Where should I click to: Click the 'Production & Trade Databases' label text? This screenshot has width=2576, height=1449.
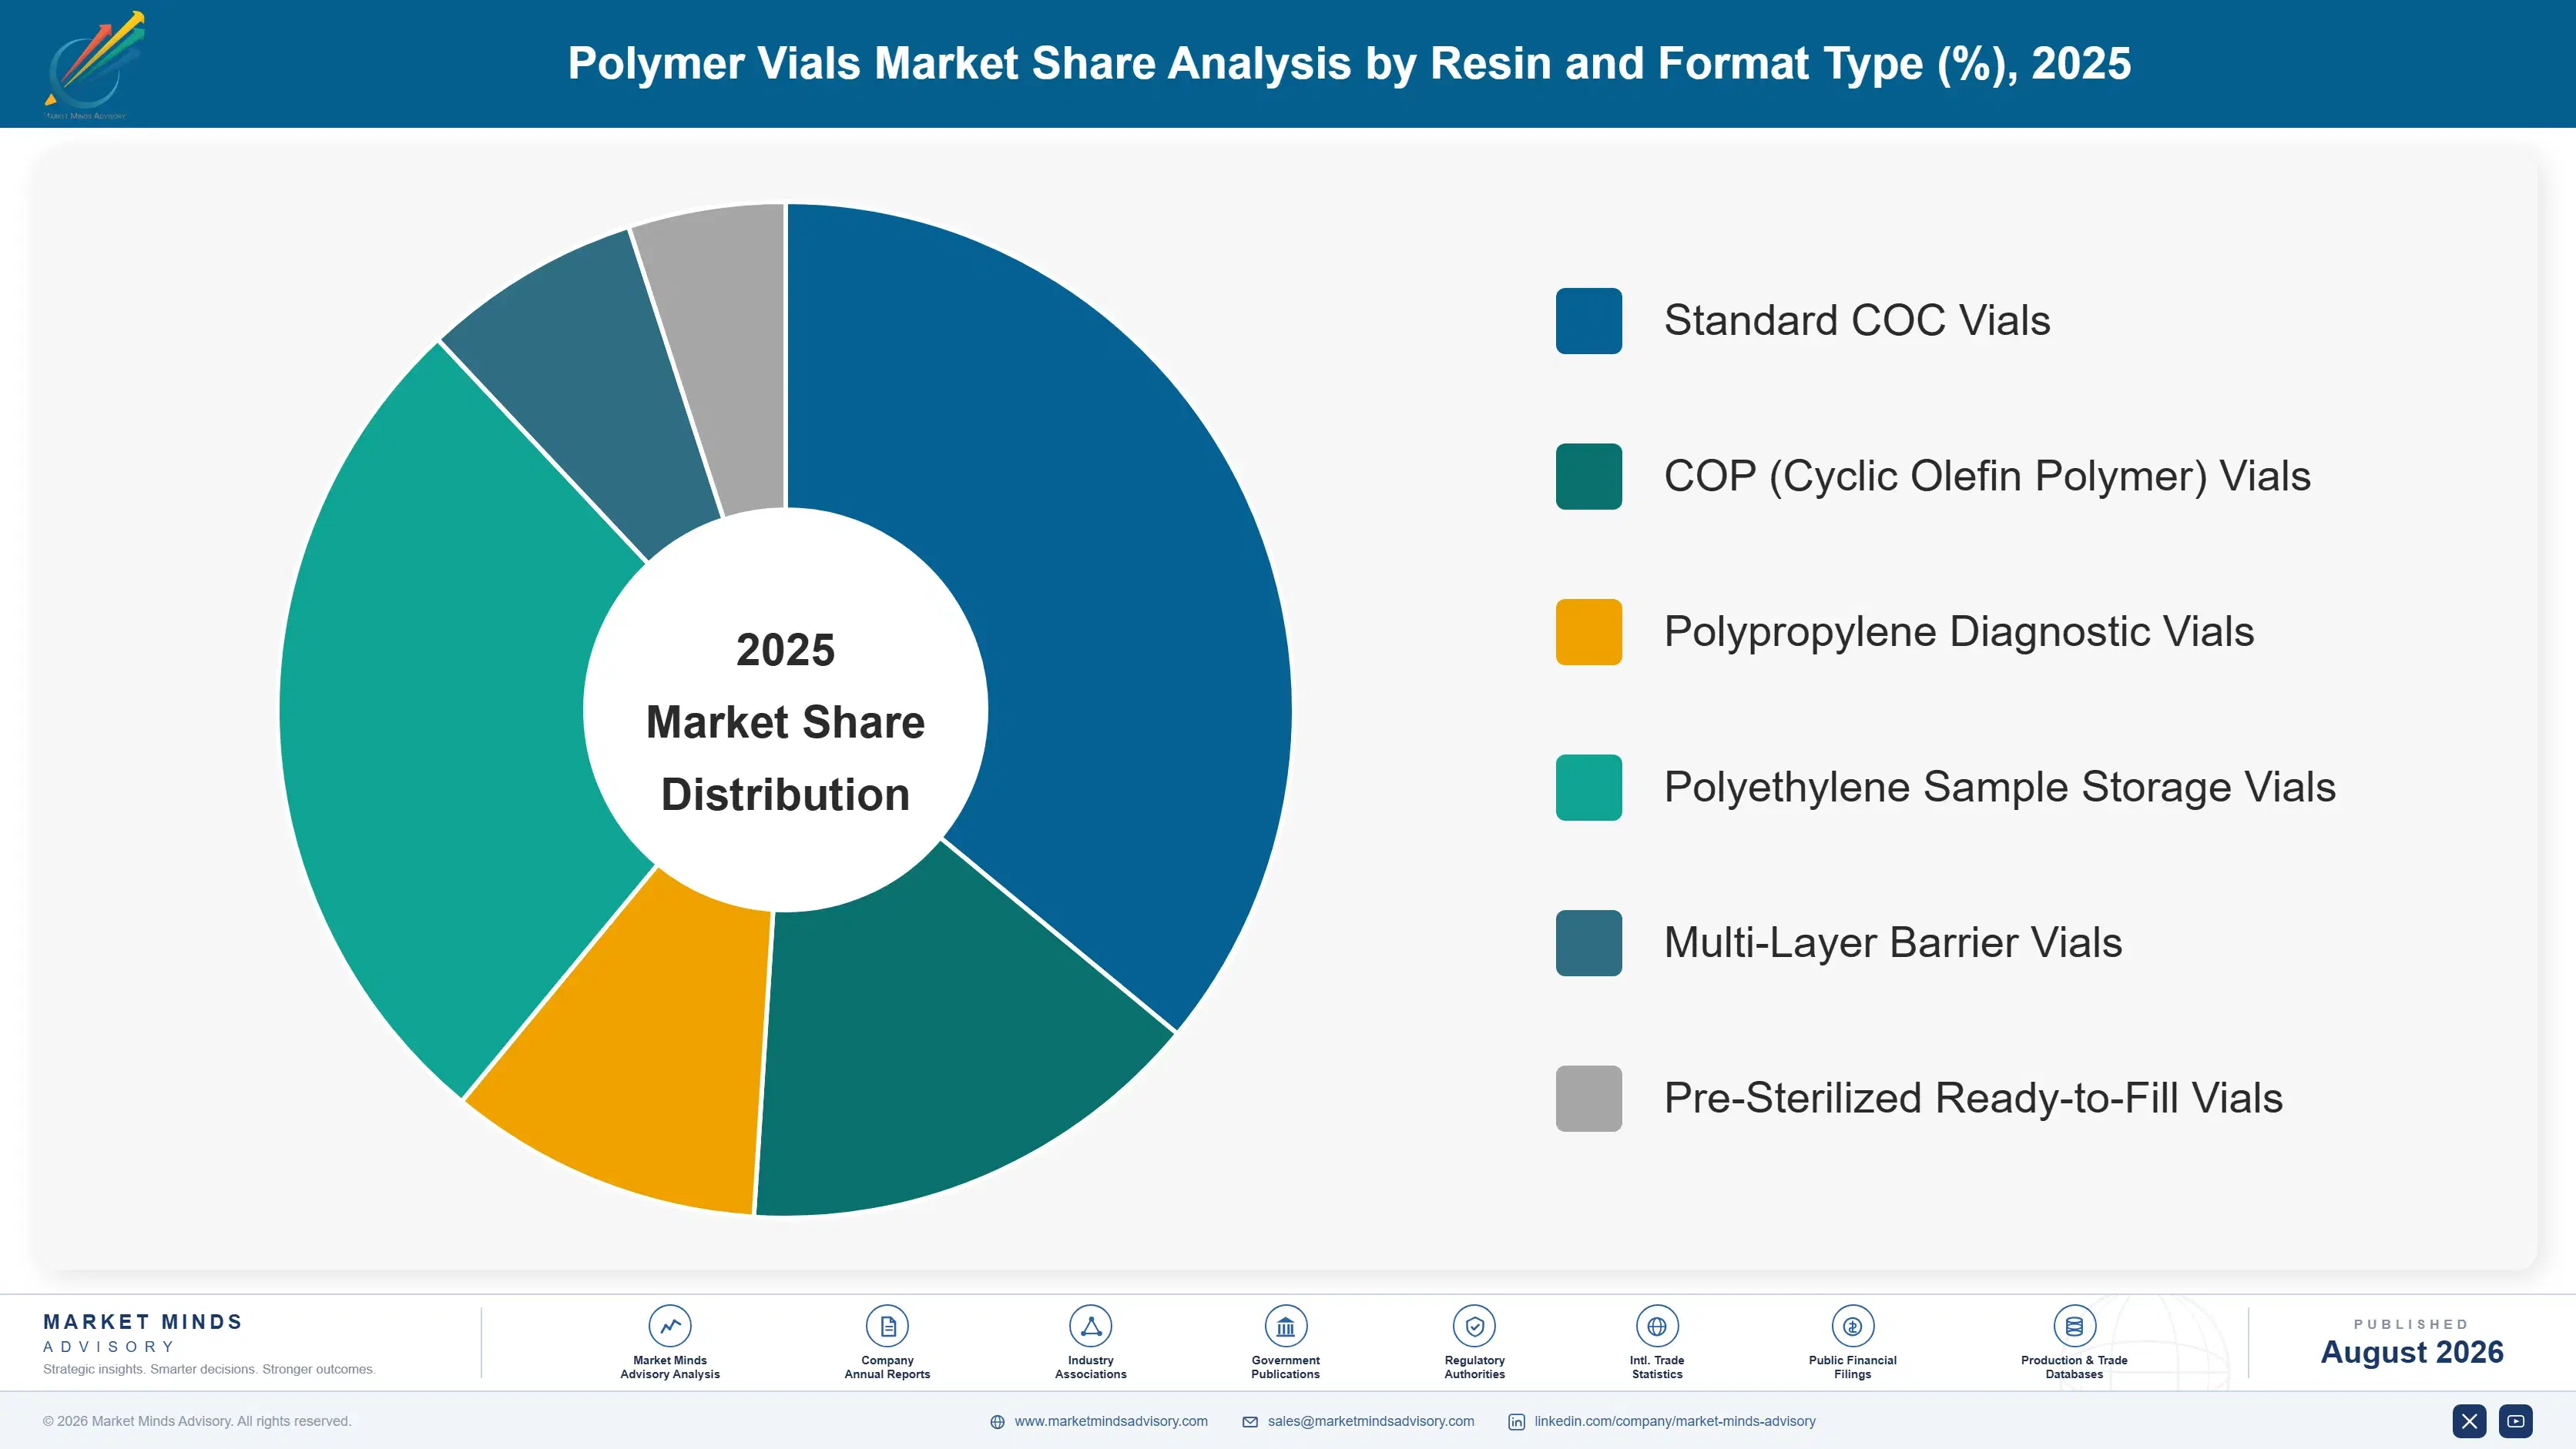[x=2074, y=1367]
